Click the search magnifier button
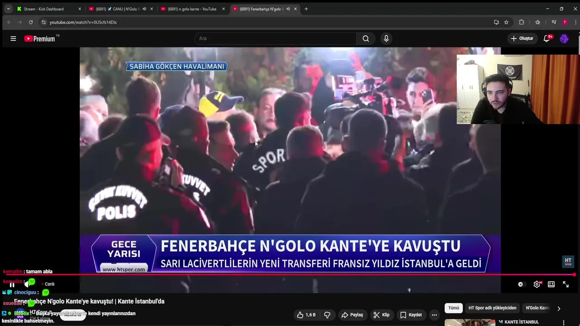 click(x=366, y=38)
